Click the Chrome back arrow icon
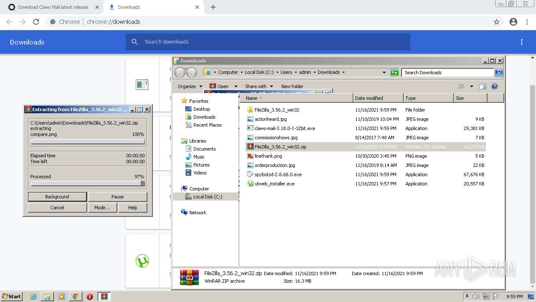Viewport: 536px width, 302px height. tap(9, 22)
